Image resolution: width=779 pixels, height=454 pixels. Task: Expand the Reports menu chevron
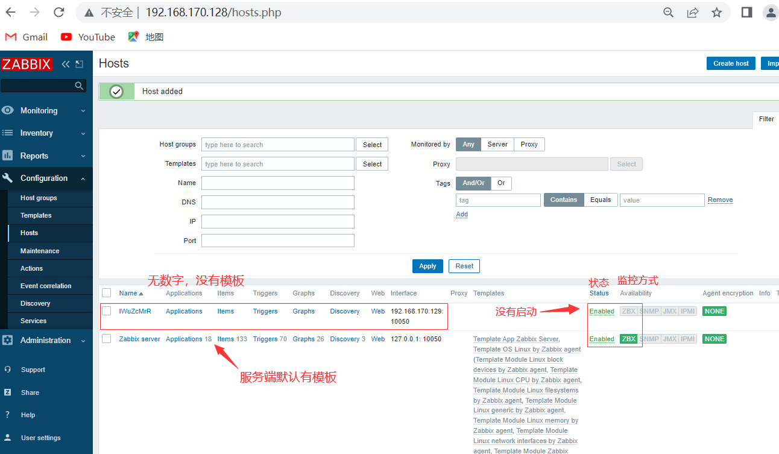click(x=83, y=156)
